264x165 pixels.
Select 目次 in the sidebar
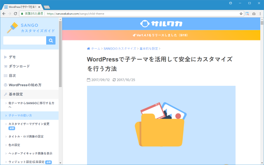pyautogui.click(x=12, y=75)
